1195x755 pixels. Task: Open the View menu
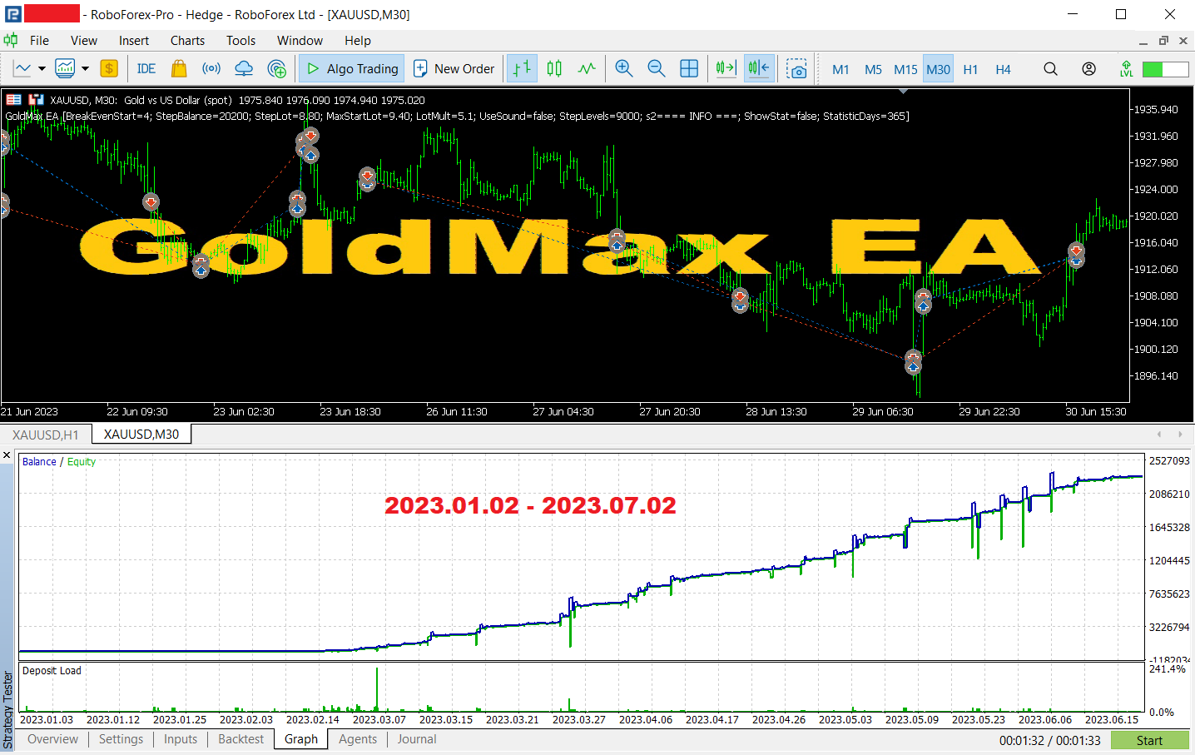83,41
